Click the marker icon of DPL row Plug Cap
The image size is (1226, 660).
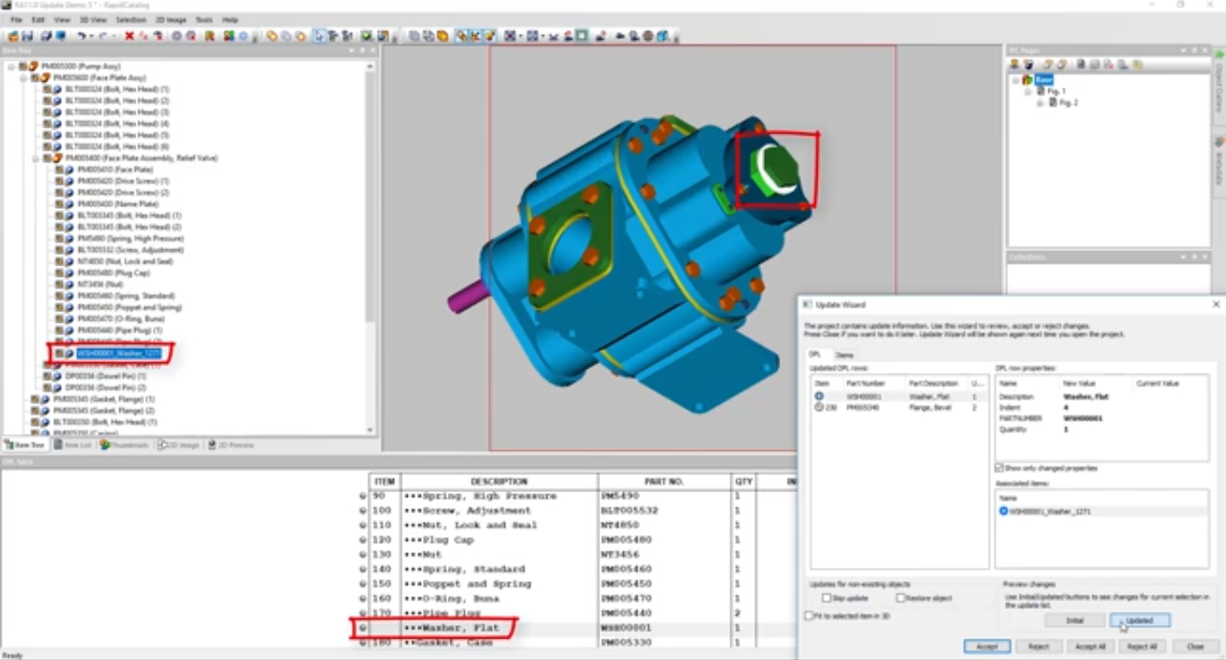(363, 540)
